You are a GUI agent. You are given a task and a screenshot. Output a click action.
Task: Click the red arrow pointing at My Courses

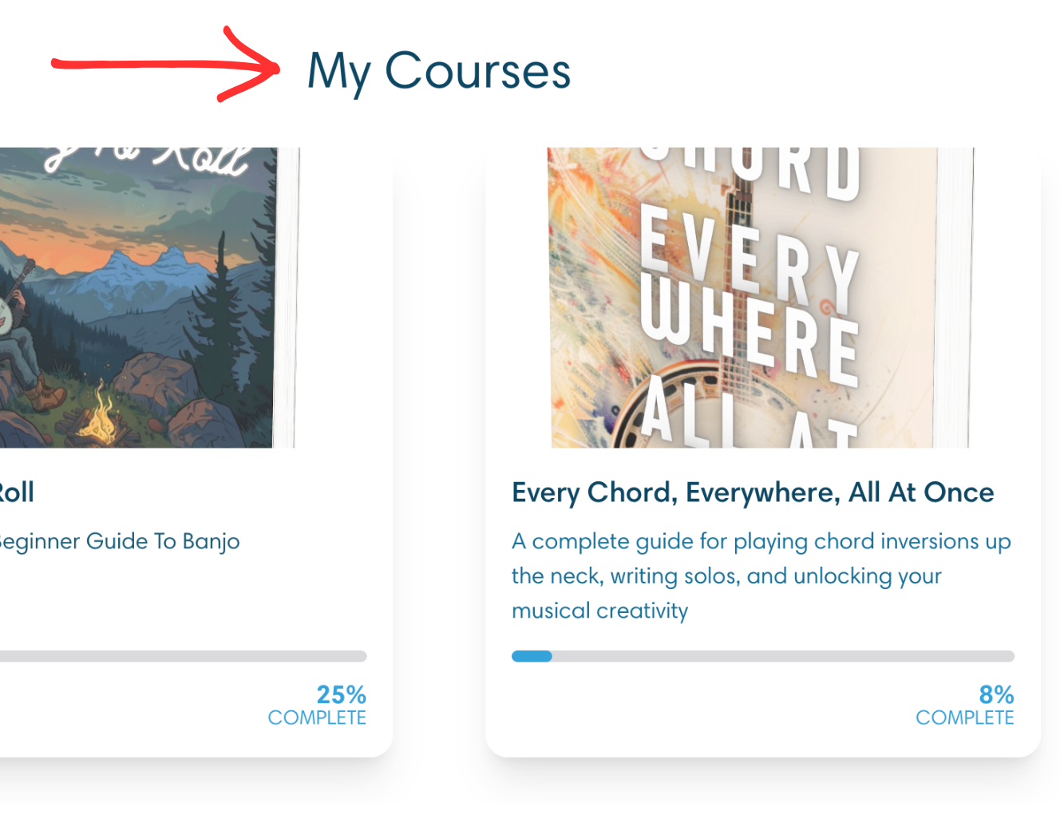[x=166, y=65]
